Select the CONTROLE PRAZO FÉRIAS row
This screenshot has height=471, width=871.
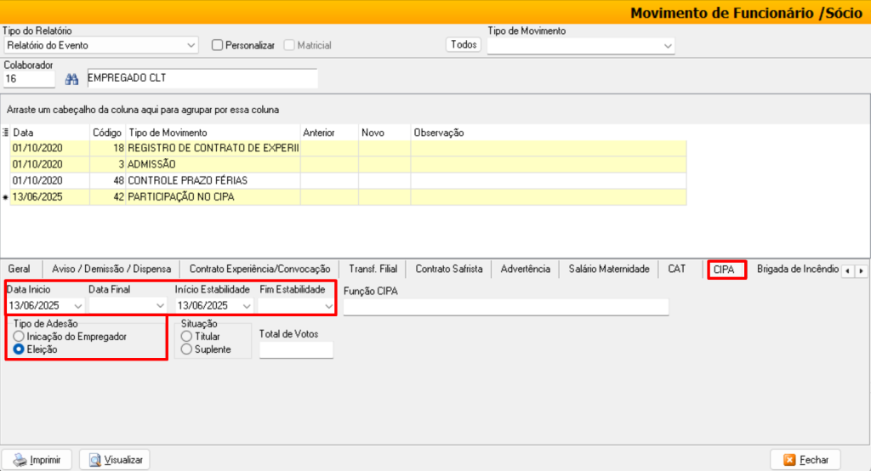tap(348, 180)
